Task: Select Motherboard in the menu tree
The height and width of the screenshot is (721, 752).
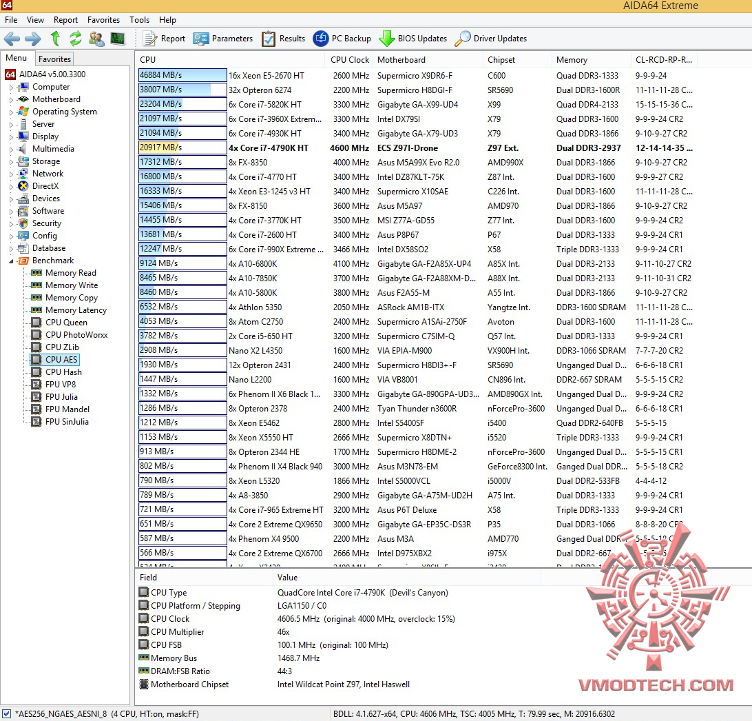Action: (56, 99)
